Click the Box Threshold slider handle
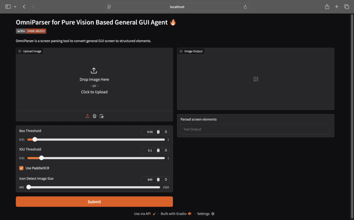The height and width of the screenshot is (220, 354). coord(35,139)
